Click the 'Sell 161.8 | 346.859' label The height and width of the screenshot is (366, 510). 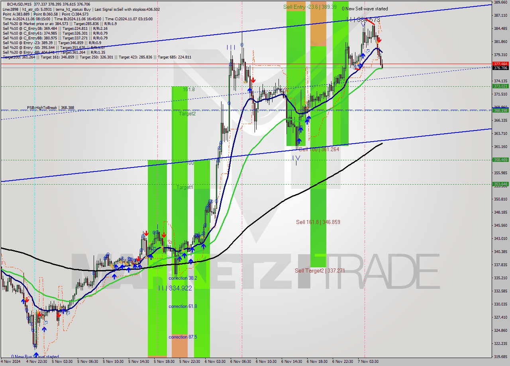[x=318, y=222]
